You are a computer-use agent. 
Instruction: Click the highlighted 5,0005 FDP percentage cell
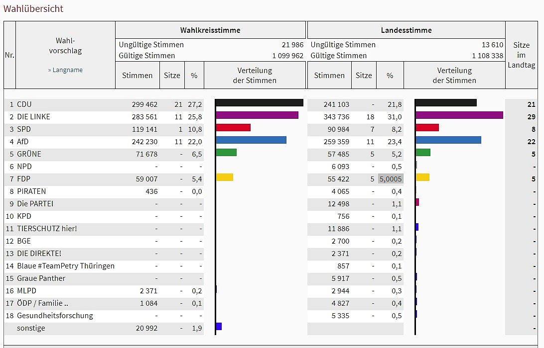coord(390,179)
